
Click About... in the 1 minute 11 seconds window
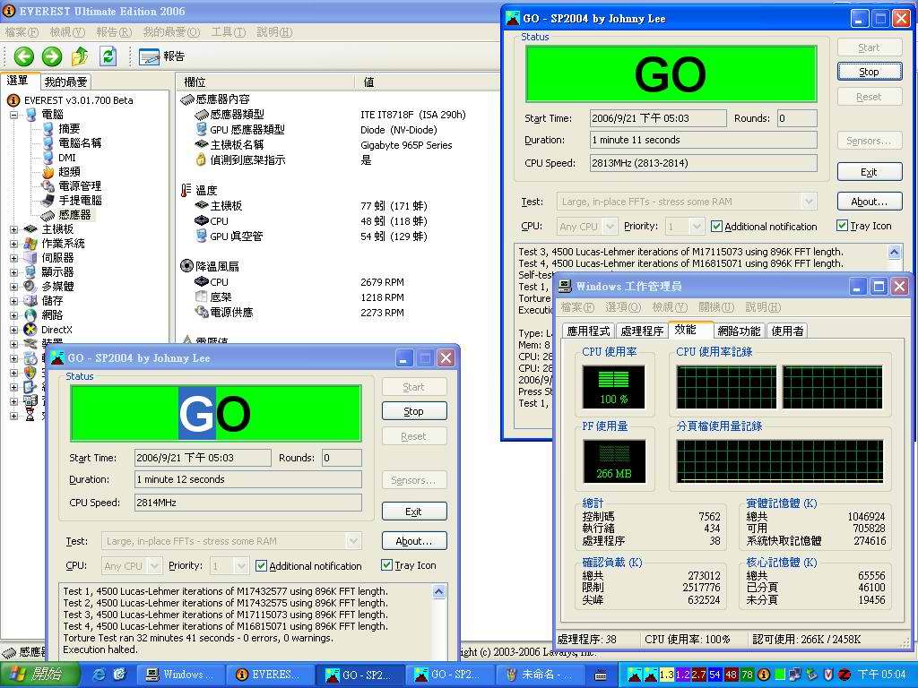coord(870,202)
